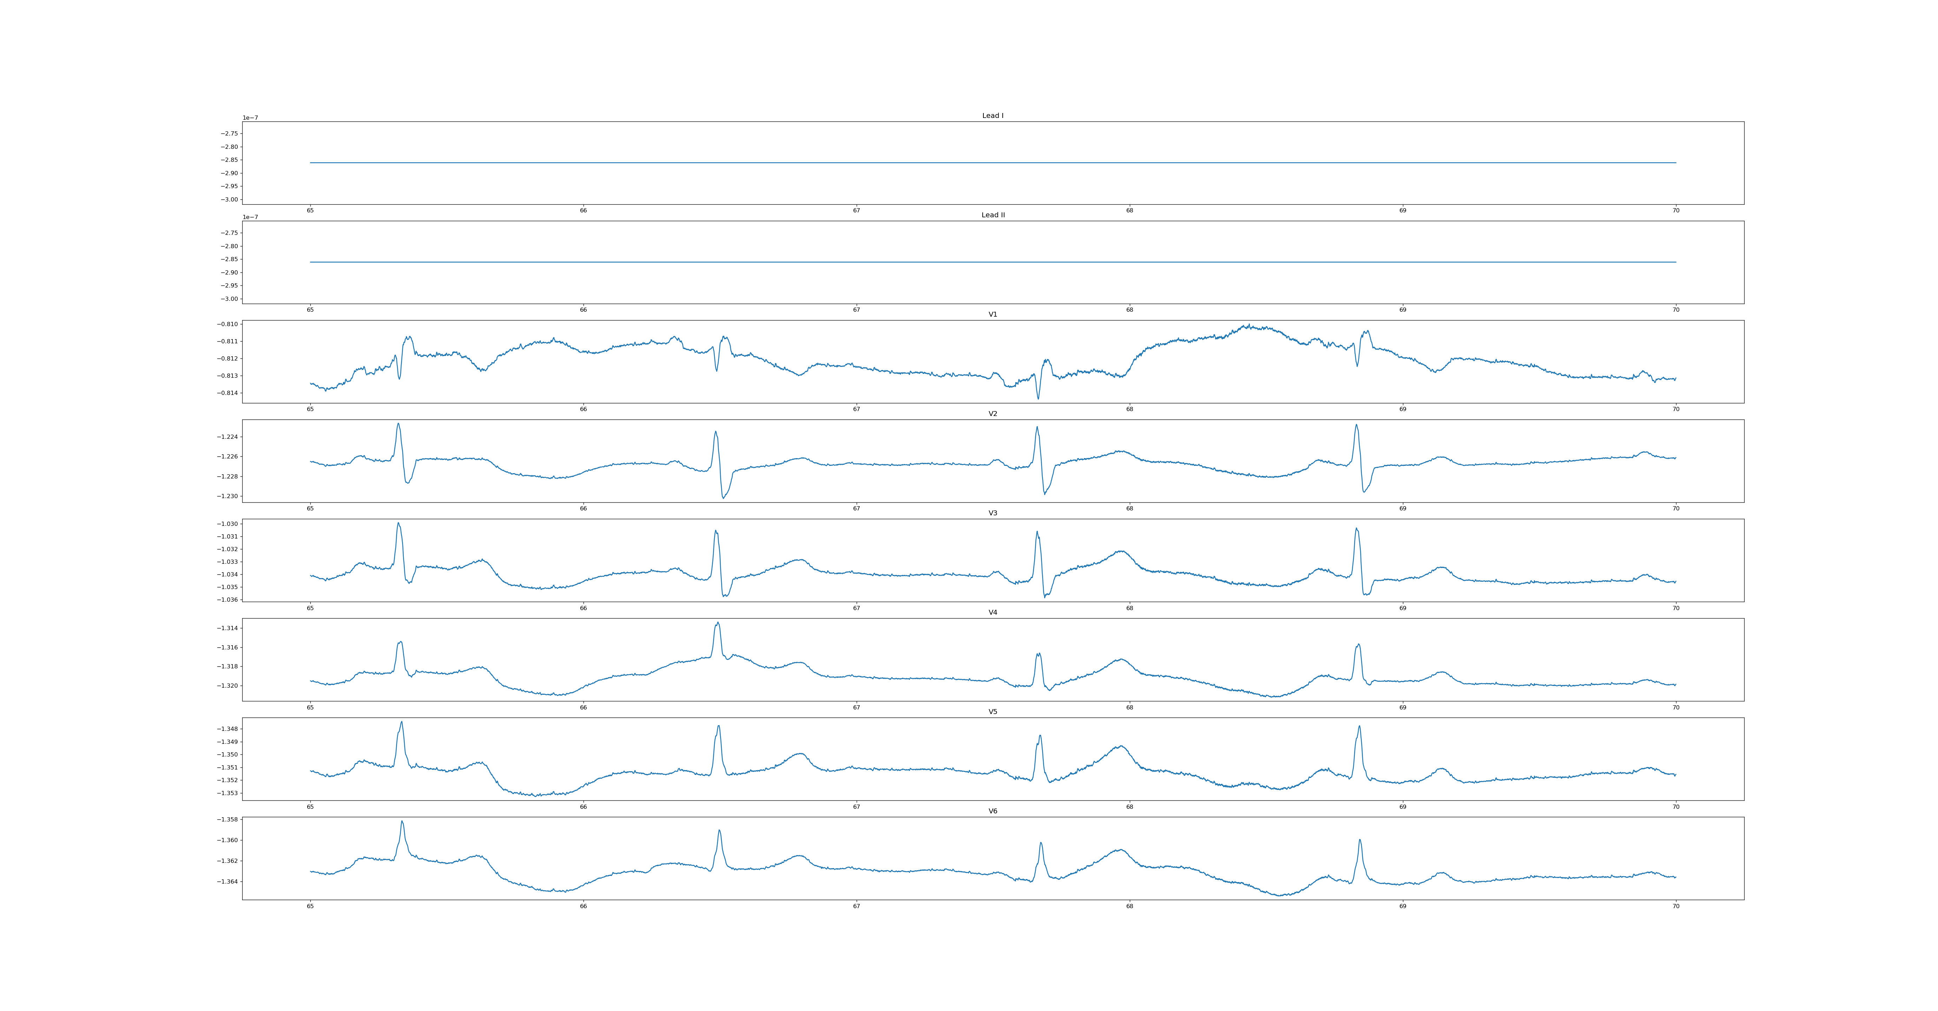This screenshot has height=1011, width=1938.
Task: Click the −1.230 y-axis label on V2
Action: [228, 496]
